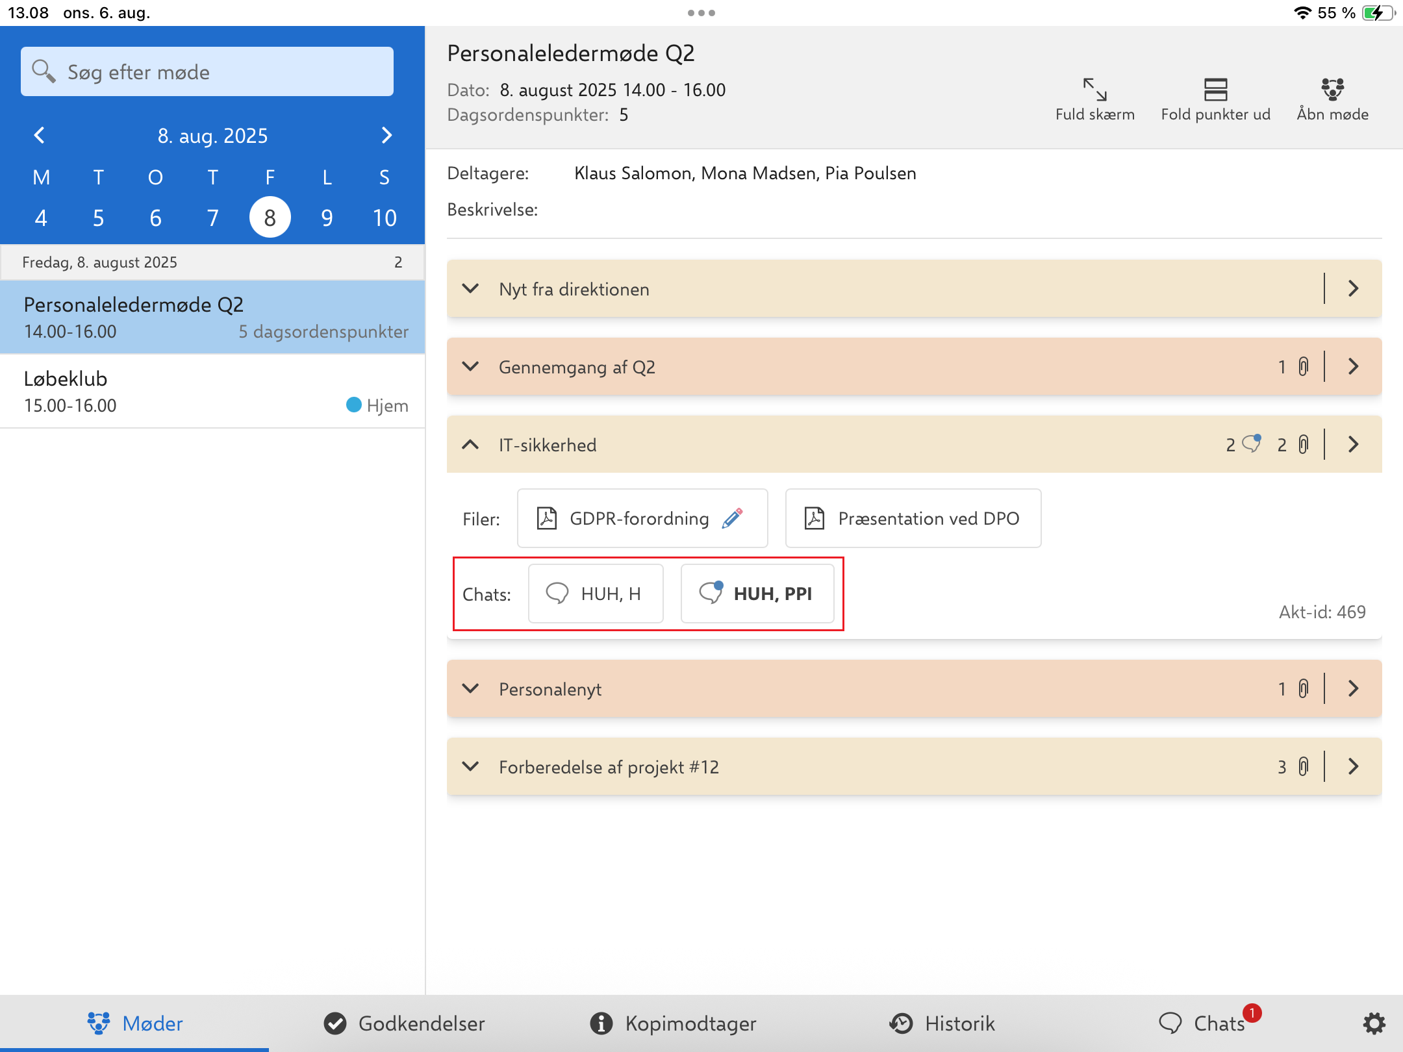The width and height of the screenshot is (1403, 1052).
Task: Open Gennemgang af Q2 details arrow
Action: (x=1354, y=367)
